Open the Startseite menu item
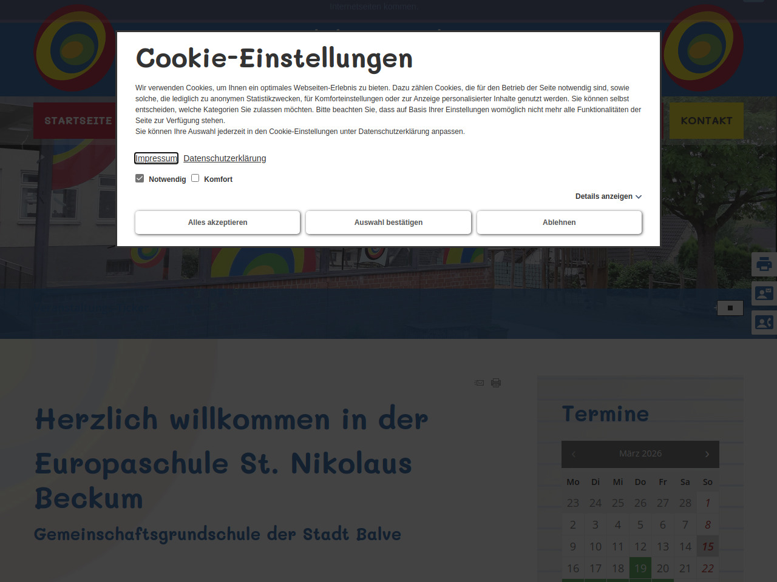Image resolution: width=777 pixels, height=582 pixels. click(78, 121)
